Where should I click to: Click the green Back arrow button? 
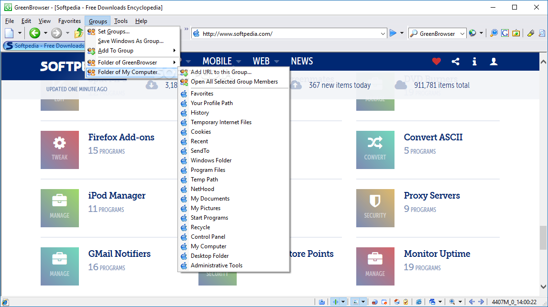tap(34, 33)
